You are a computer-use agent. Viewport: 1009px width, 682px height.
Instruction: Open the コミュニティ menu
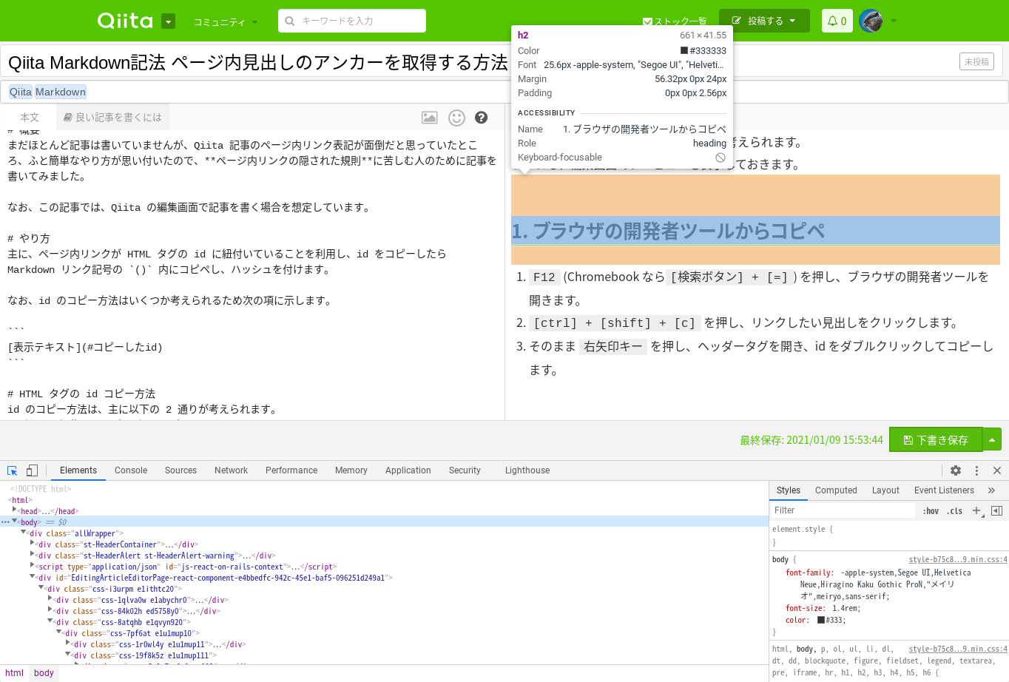click(225, 22)
